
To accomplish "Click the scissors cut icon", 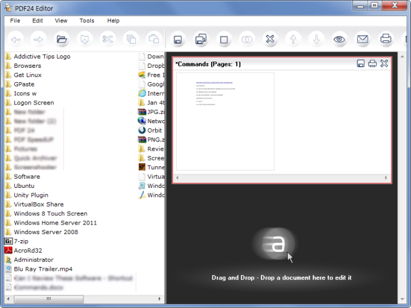I will point(108,40).
